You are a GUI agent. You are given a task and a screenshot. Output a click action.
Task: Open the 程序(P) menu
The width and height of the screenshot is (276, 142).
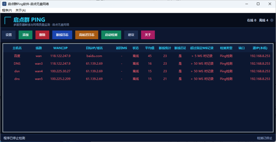(7, 10)
